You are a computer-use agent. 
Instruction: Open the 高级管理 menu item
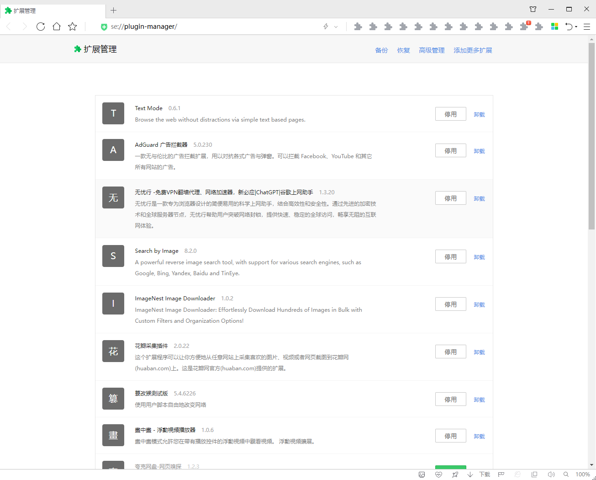click(x=432, y=50)
